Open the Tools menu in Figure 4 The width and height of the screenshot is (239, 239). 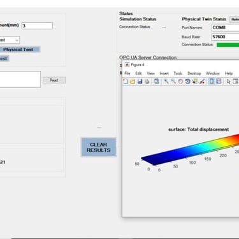coord(178,73)
